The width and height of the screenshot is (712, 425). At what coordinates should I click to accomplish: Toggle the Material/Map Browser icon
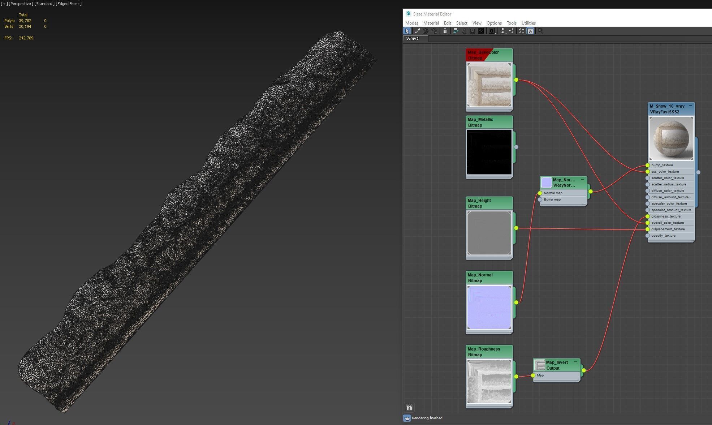click(x=522, y=31)
